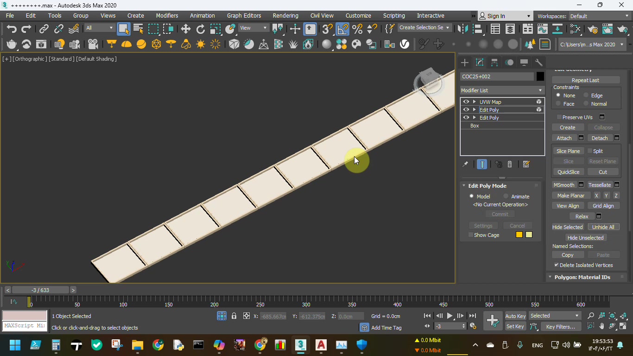Click the Undo arrow icon

pyautogui.click(x=12, y=29)
